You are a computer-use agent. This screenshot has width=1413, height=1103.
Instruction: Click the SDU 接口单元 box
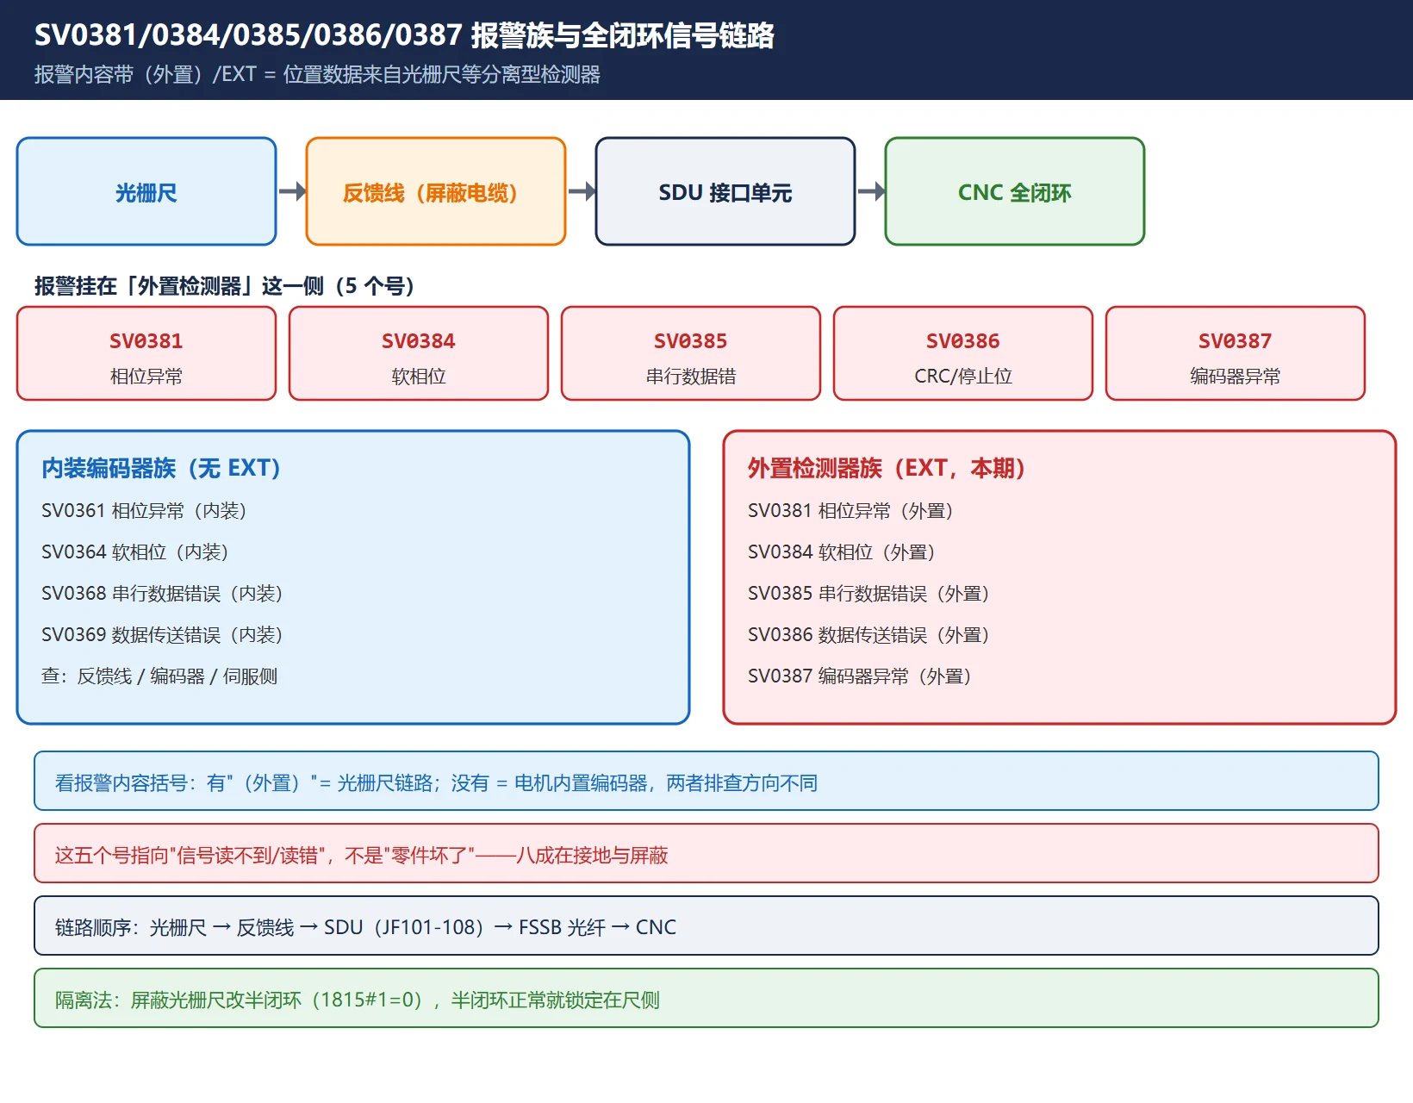click(x=725, y=191)
